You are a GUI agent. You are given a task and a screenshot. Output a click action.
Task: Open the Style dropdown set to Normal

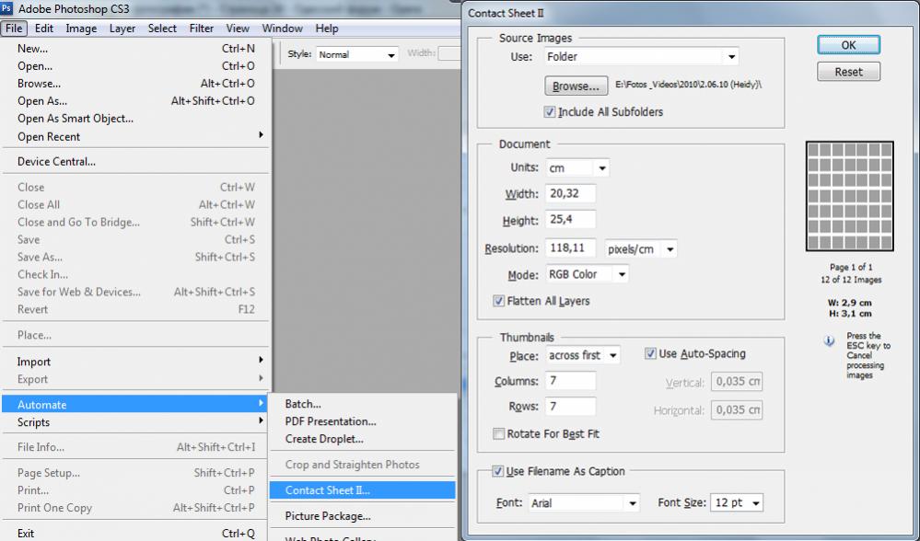click(357, 54)
